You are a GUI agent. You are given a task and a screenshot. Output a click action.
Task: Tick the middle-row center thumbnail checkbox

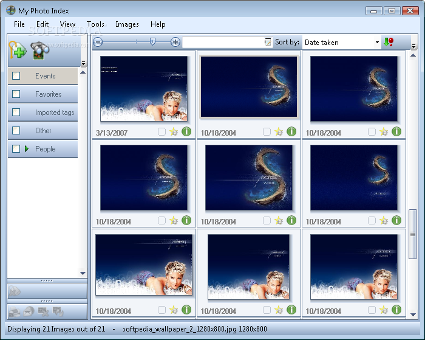click(267, 221)
